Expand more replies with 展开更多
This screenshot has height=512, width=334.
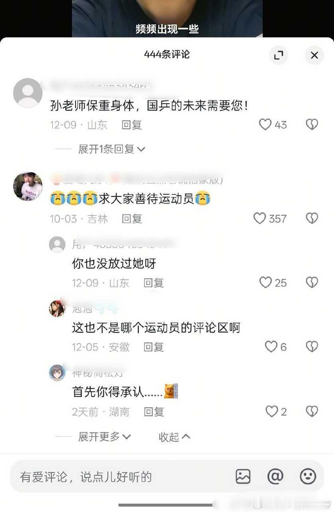(105, 437)
